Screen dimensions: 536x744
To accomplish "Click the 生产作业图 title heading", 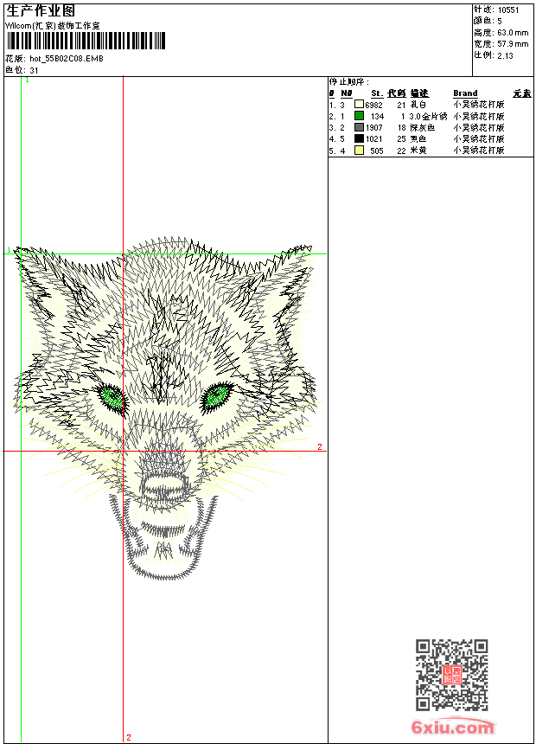I will click(40, 10).
